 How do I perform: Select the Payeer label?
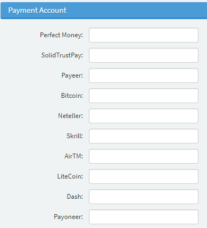[72, 75]
